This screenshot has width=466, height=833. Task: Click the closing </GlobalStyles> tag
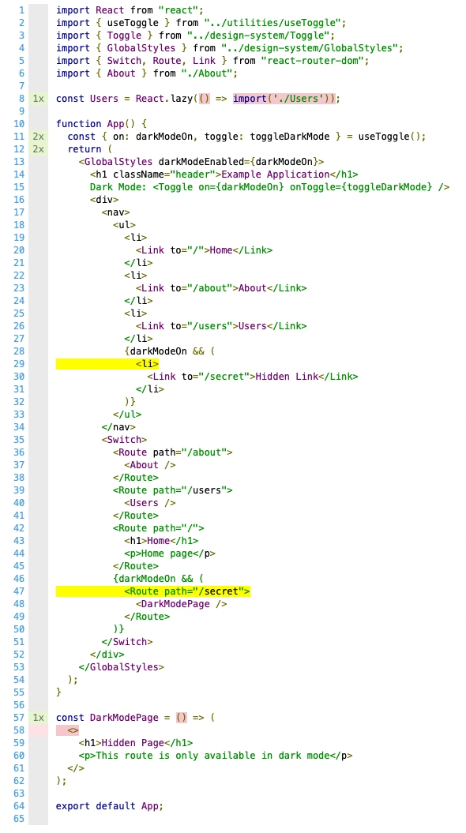point(121,667)
